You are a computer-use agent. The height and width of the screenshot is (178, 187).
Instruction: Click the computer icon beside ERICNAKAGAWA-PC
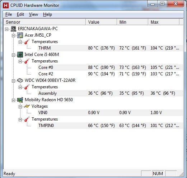pos(13,29)
